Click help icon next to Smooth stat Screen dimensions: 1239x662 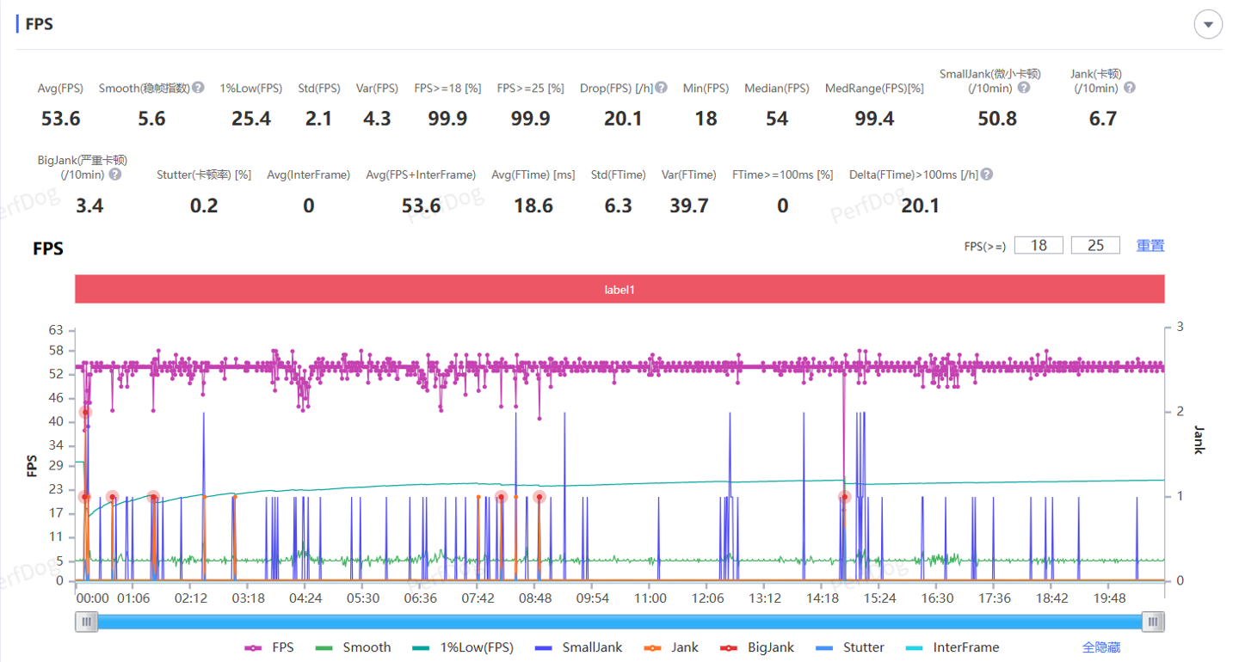point(198,88)
